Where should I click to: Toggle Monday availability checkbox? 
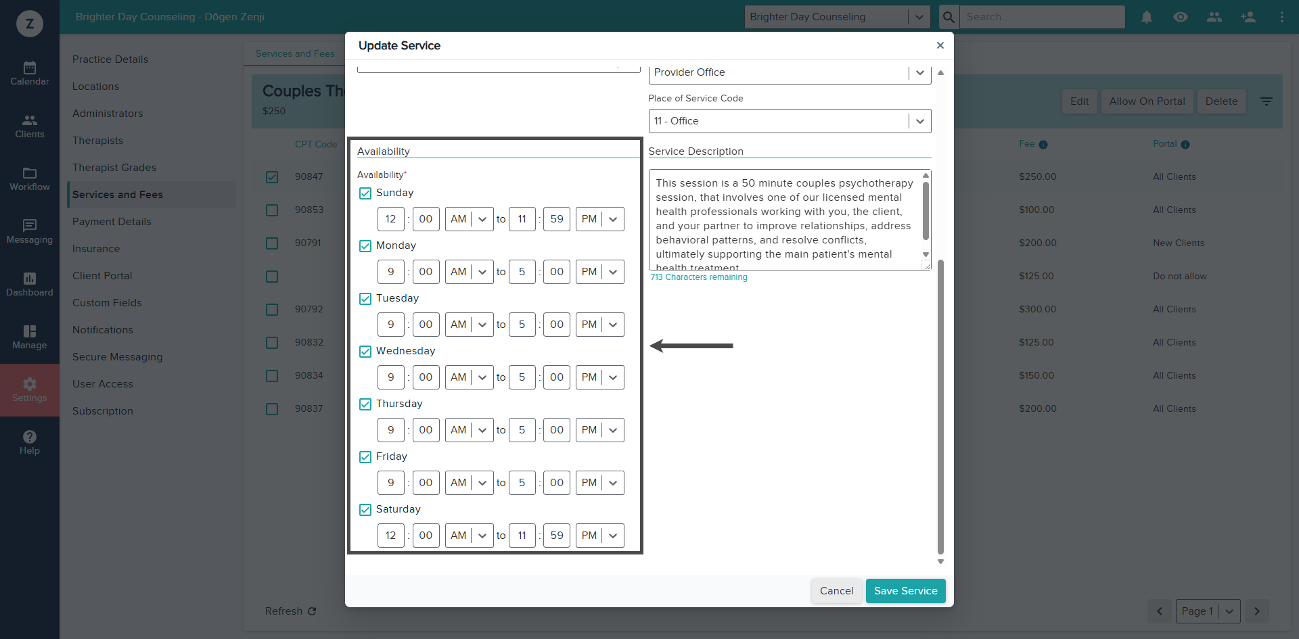[365, 246]
